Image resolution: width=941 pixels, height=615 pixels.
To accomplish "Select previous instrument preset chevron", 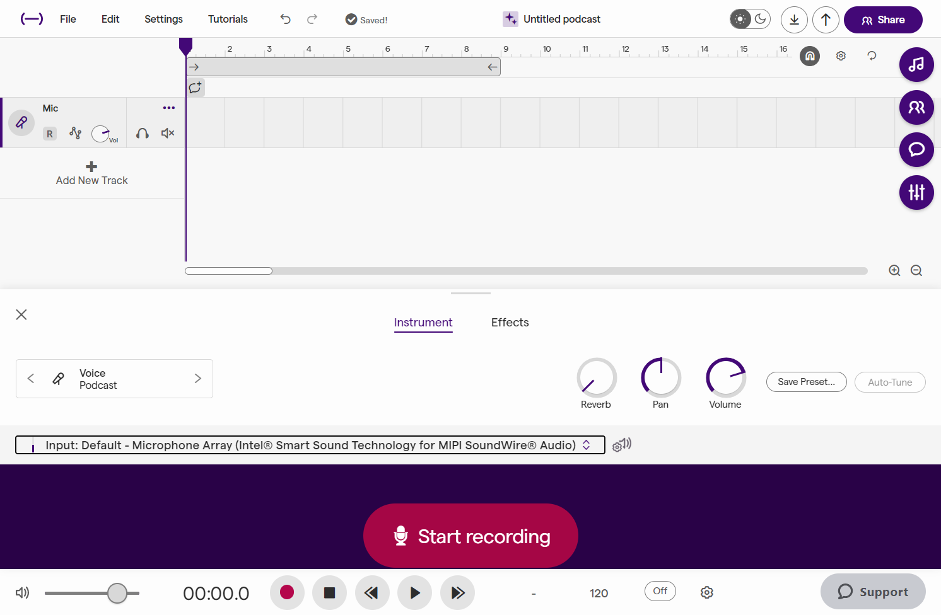I will [31, 378].
